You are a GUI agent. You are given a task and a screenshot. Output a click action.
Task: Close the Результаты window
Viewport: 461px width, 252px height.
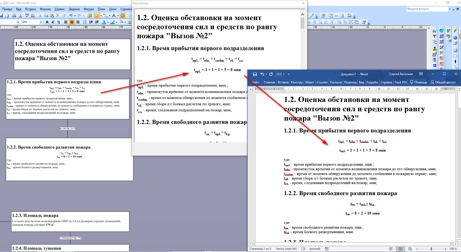coord(303,3)
